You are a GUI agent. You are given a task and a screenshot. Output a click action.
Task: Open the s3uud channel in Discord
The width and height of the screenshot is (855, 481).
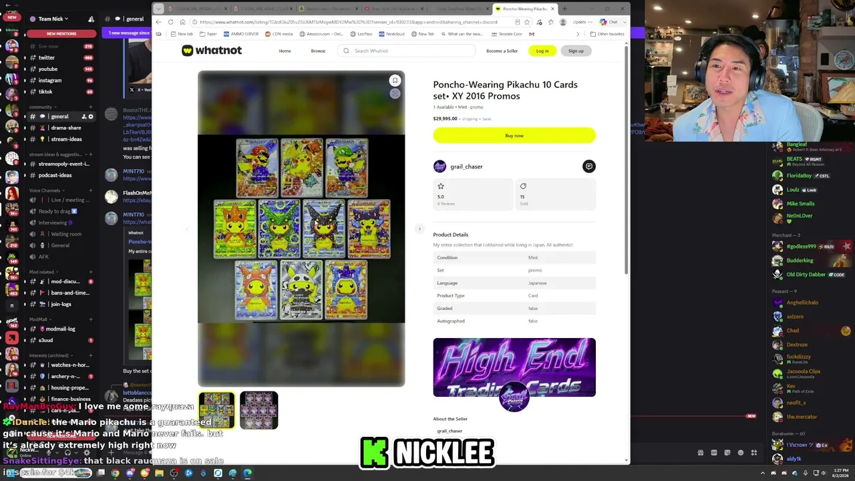(x=60, y=340)
